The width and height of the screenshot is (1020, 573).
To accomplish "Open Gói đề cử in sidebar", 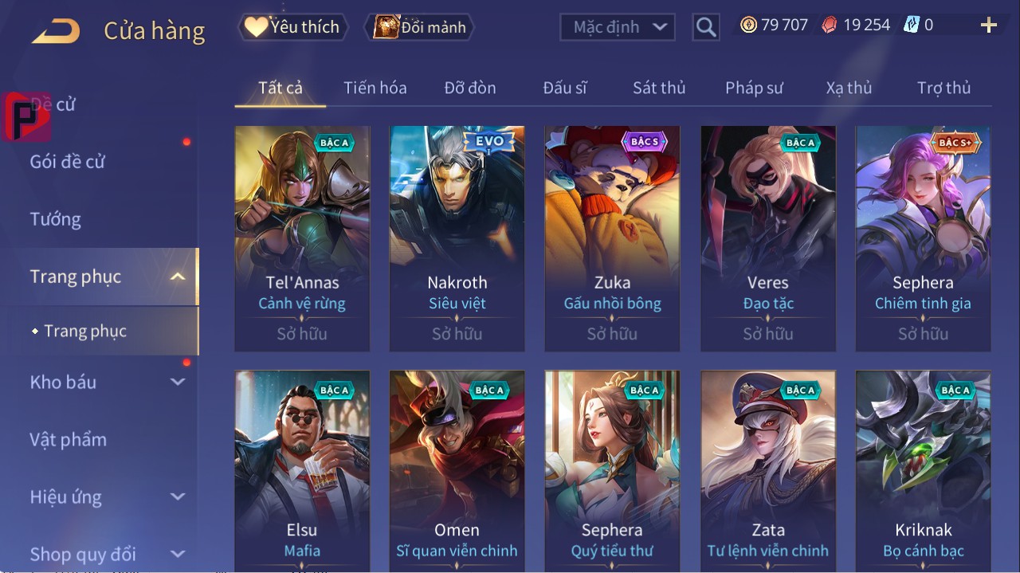I will click(x=68, y=162).
